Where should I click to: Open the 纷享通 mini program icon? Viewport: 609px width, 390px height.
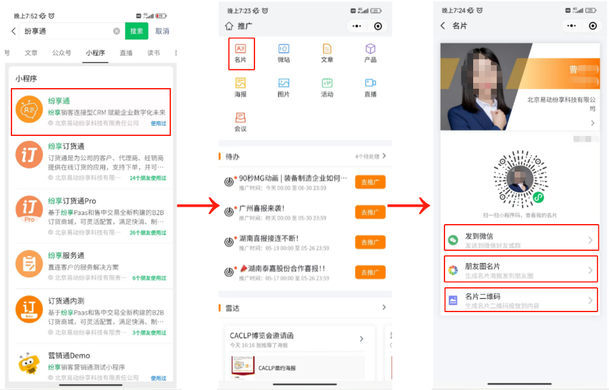(x=29, y=110)
